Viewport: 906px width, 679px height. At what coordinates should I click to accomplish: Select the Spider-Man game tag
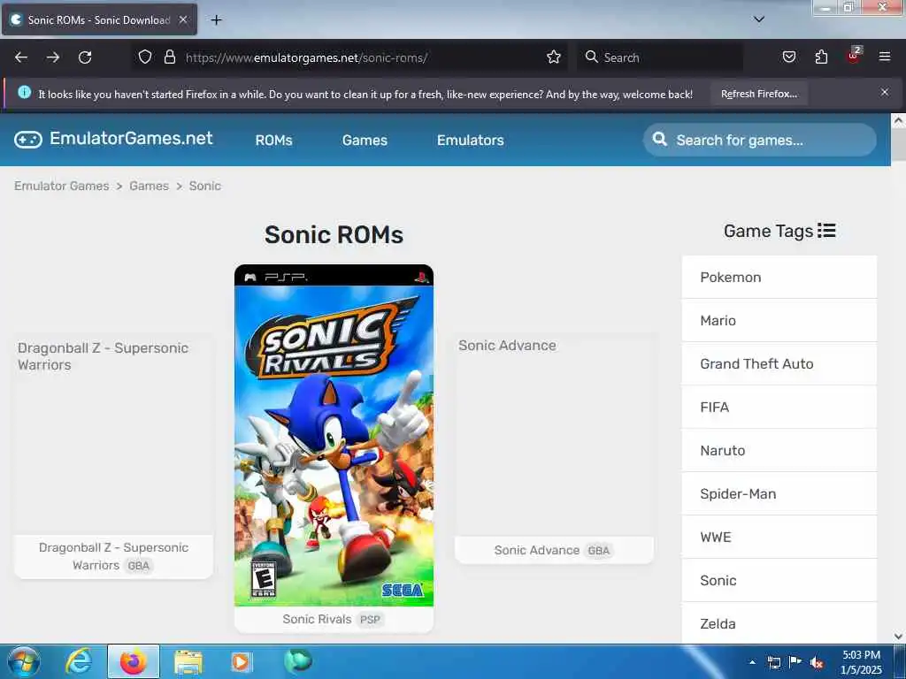coord(779,493)
